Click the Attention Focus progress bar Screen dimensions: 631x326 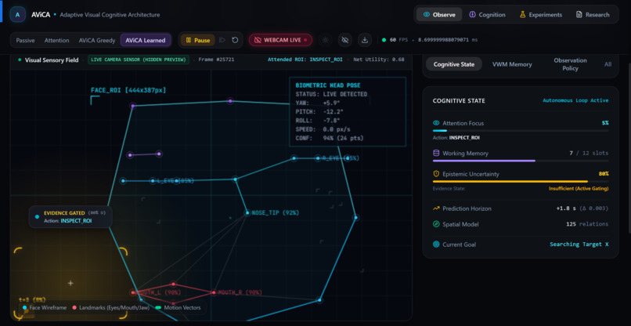(521, 131)
